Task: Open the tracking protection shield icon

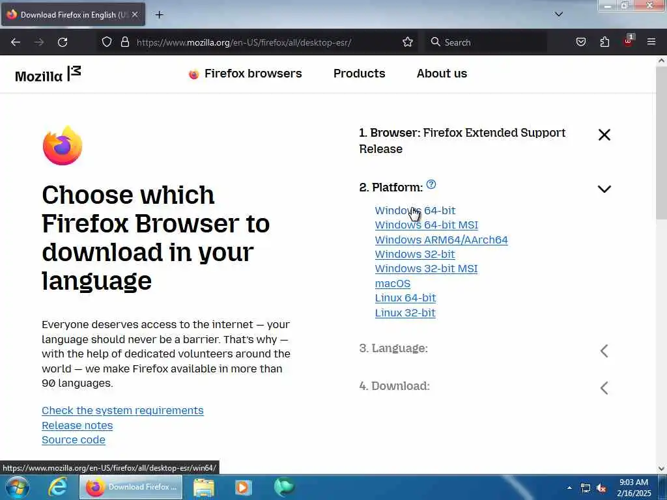Action: tap(107, 42)
